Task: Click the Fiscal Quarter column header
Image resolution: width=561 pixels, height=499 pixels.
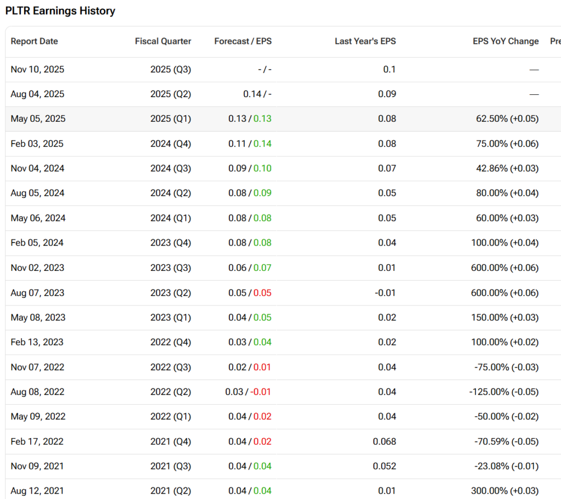Action: click(x=163, y=41)
